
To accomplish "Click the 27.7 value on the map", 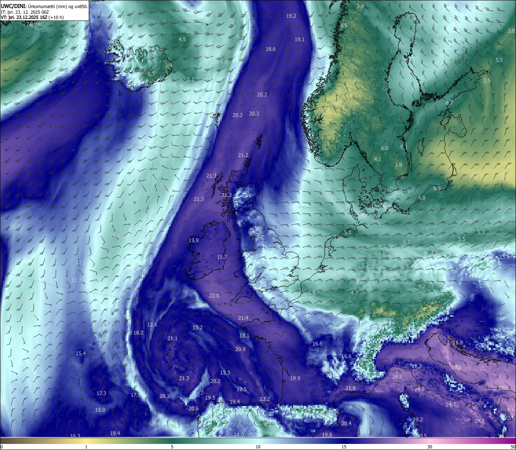I will pos(480,421).
